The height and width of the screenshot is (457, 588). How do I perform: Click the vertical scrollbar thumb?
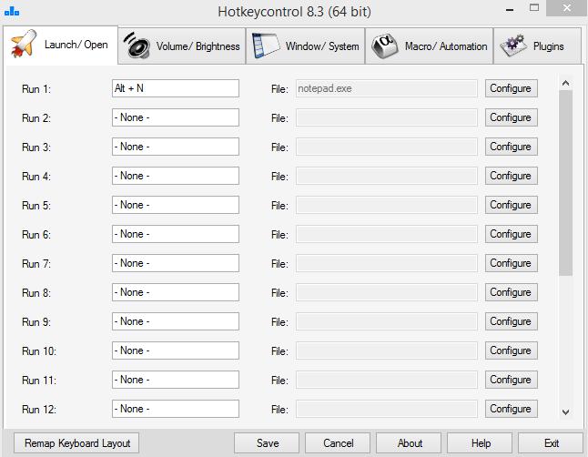(x=565, y=184)
